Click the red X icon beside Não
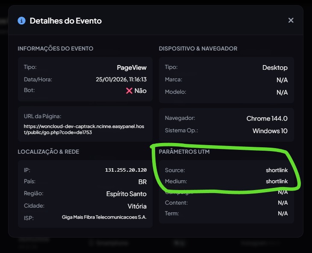 pyautogui.click(x=129, y=91)
